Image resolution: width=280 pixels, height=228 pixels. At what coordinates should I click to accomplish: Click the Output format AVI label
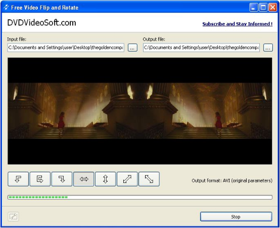[x=232, y=180]
